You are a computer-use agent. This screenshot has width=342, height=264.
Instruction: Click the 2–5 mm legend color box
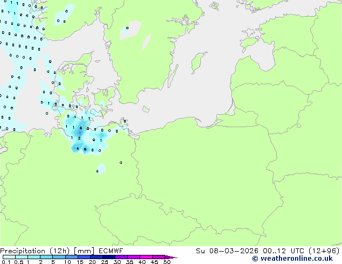point(46,257)
